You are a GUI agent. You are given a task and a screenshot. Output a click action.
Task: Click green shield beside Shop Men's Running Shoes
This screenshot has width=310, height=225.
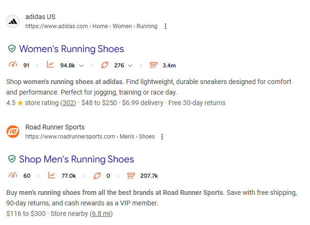[x=12, y=159]
